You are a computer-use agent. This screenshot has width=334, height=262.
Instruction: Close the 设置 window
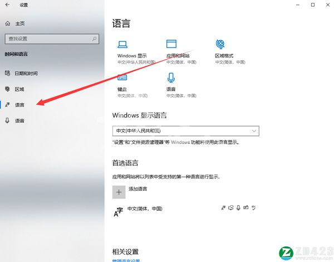coord(328,4)
